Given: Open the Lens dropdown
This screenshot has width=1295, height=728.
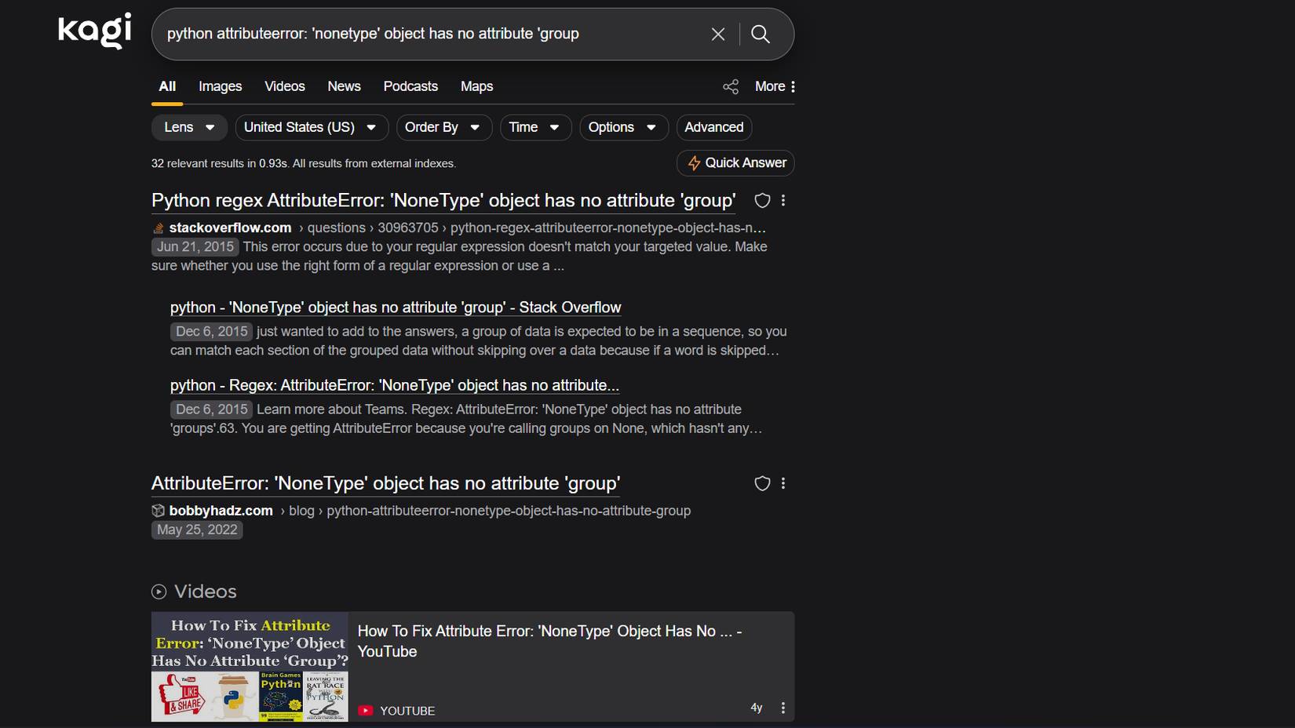Looking at the screenshot, I should pyautogui.click(x=188, y=127).
